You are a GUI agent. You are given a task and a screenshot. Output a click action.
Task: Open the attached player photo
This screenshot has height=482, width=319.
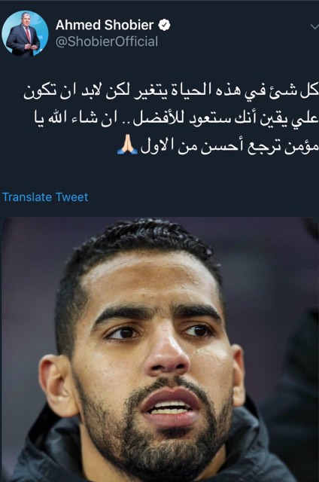coord(160,349)
